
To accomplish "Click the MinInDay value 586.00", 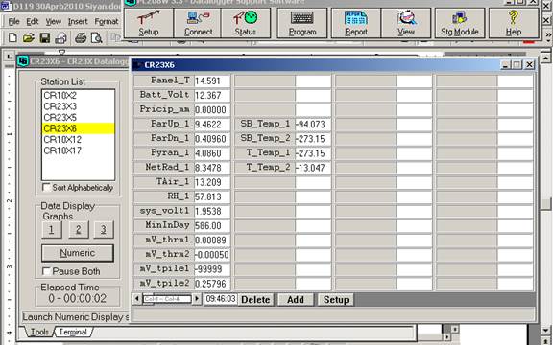I will 212,225.
